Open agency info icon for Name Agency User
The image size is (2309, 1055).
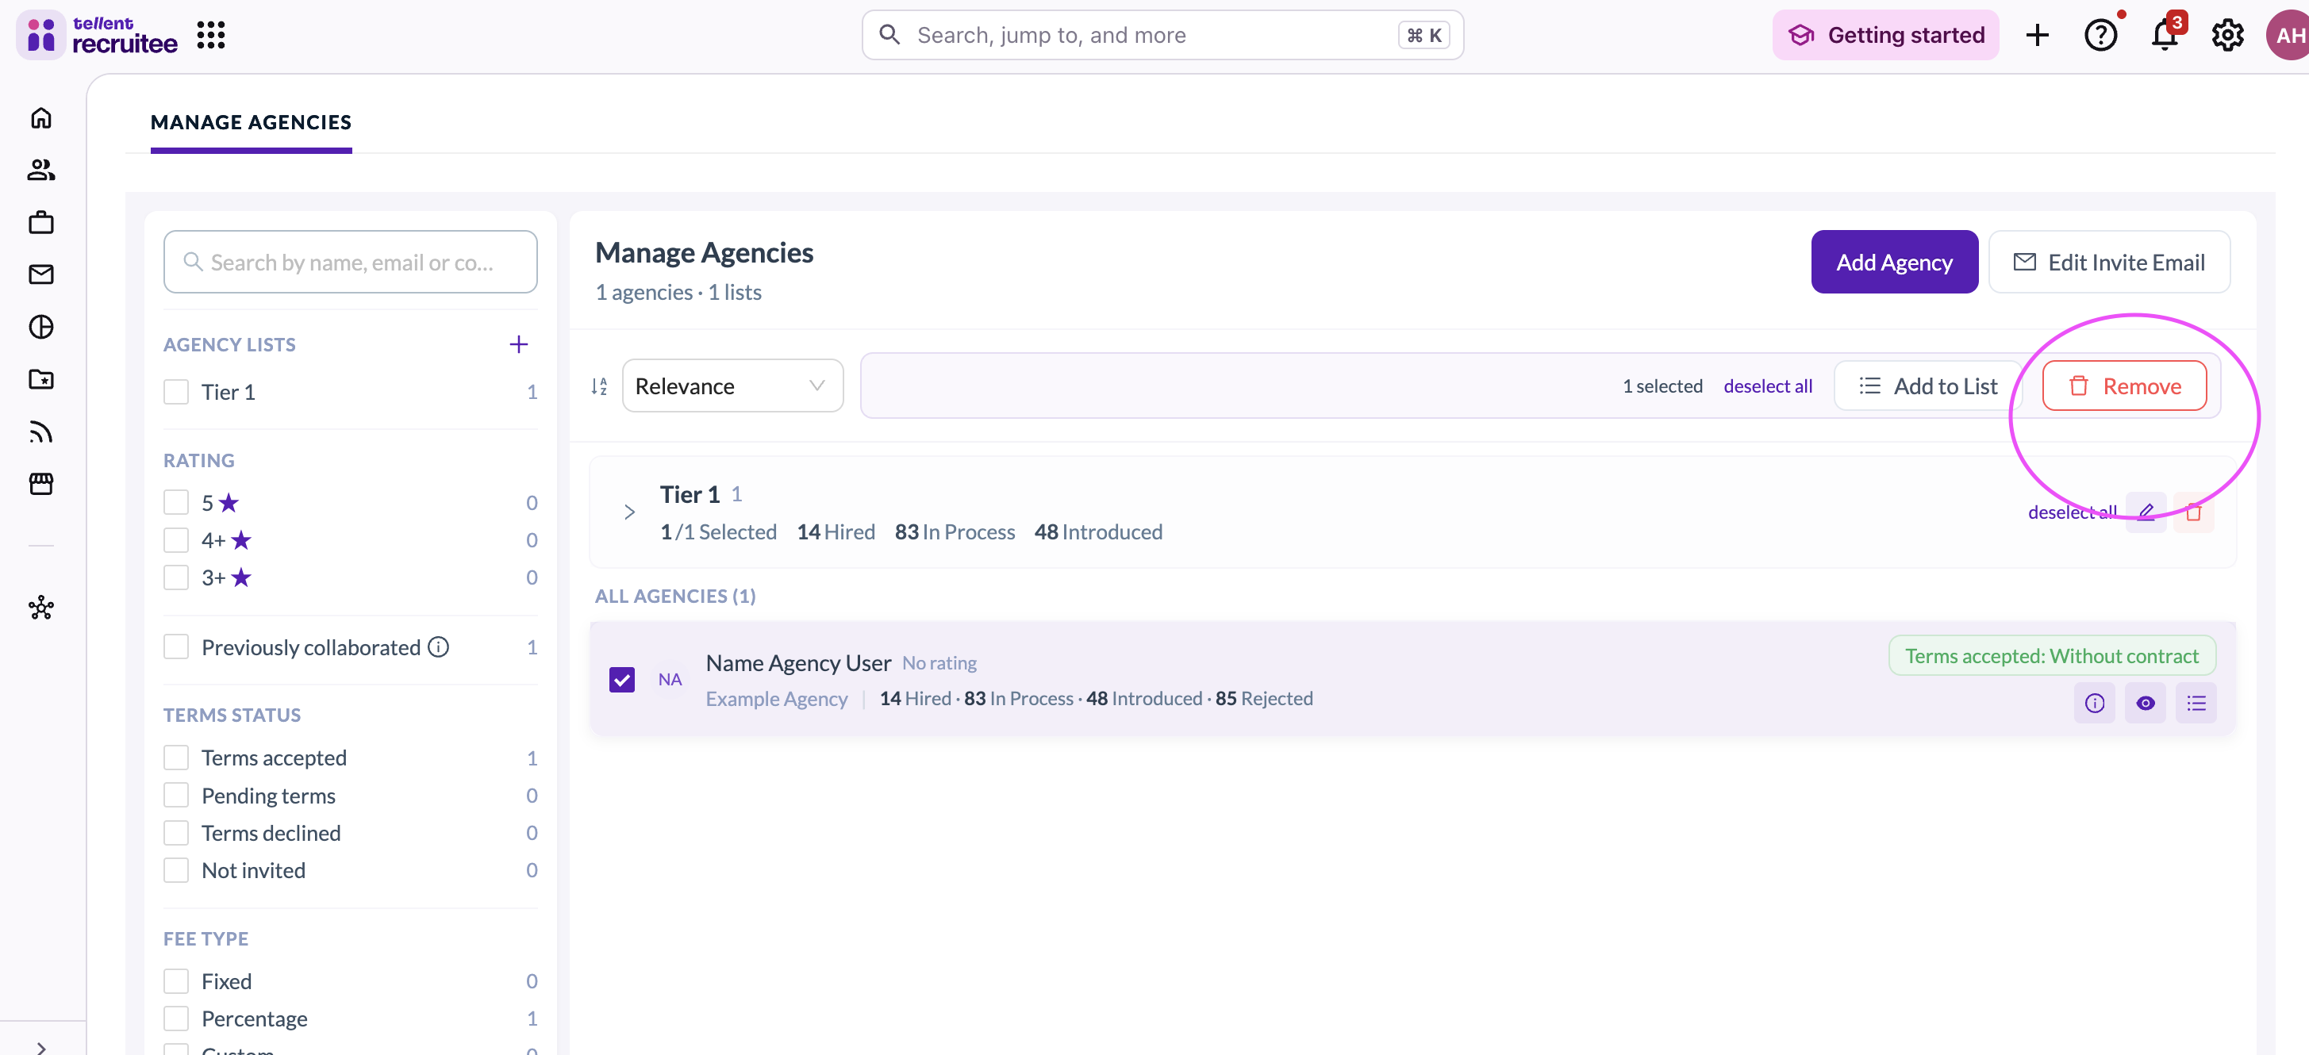pyautogui.click(x=2095, y=703)
